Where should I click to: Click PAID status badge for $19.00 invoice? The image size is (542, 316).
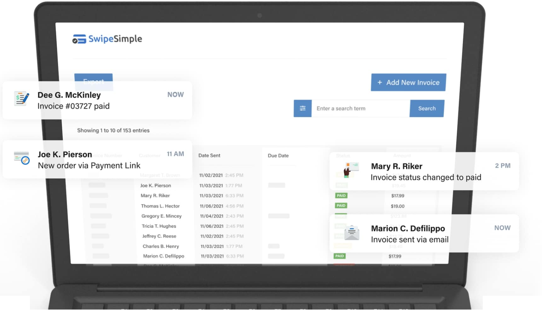tap(341, 206)
